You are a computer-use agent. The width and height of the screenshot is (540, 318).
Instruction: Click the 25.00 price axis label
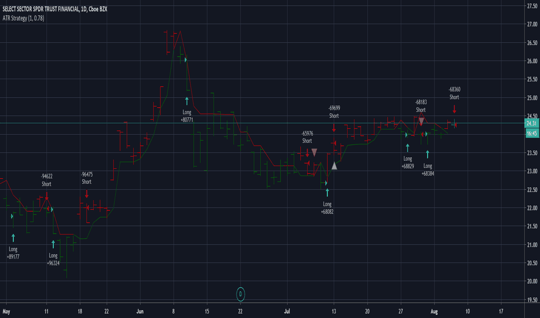[532, 98]
